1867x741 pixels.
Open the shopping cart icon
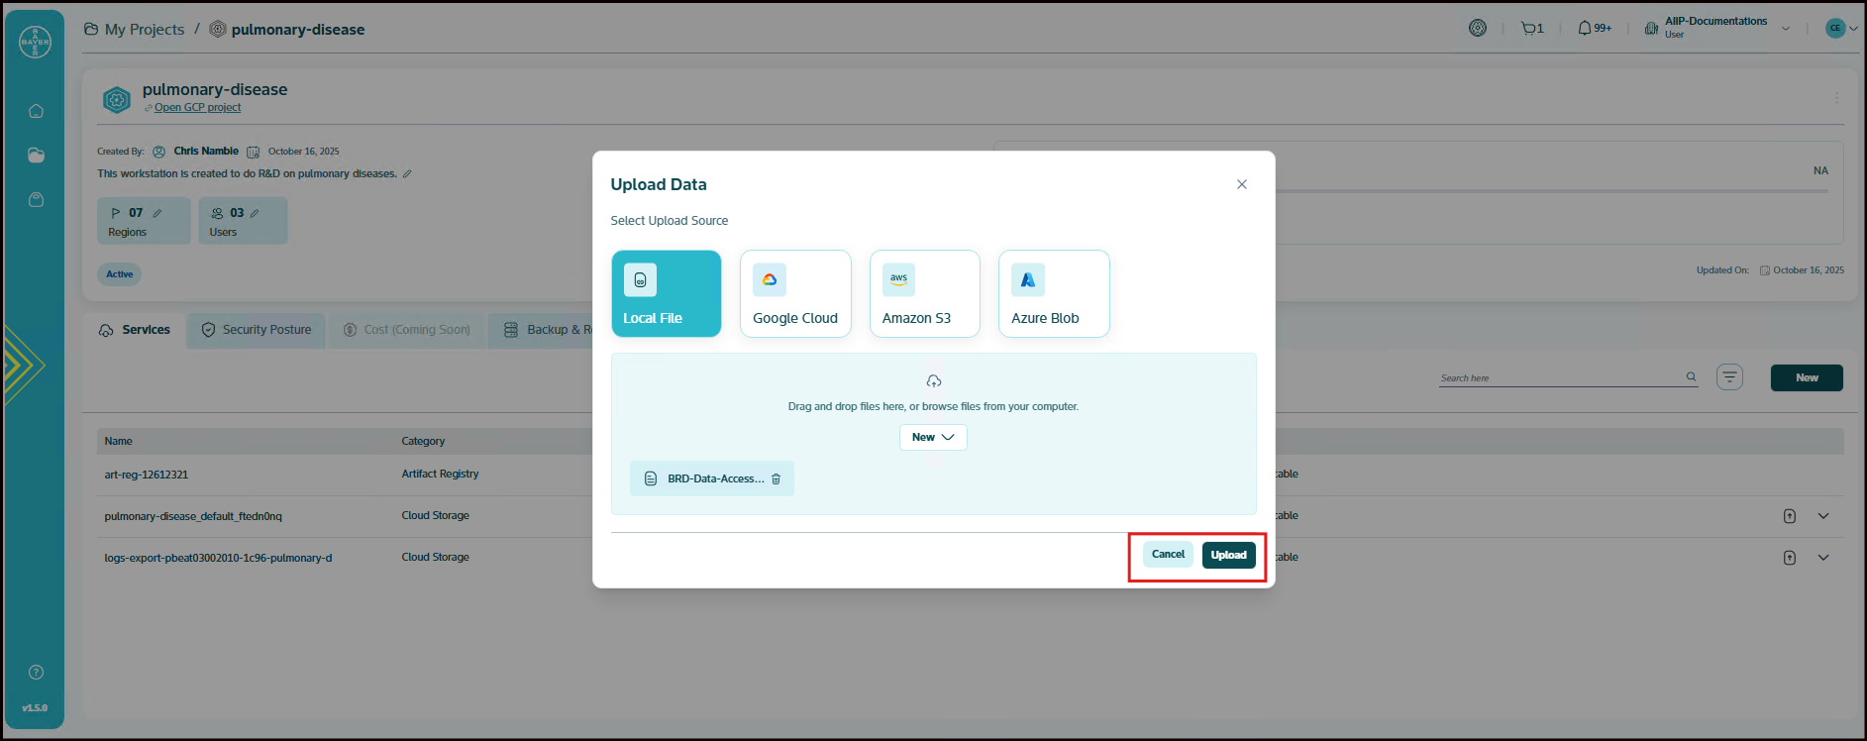coord(1530,29)
